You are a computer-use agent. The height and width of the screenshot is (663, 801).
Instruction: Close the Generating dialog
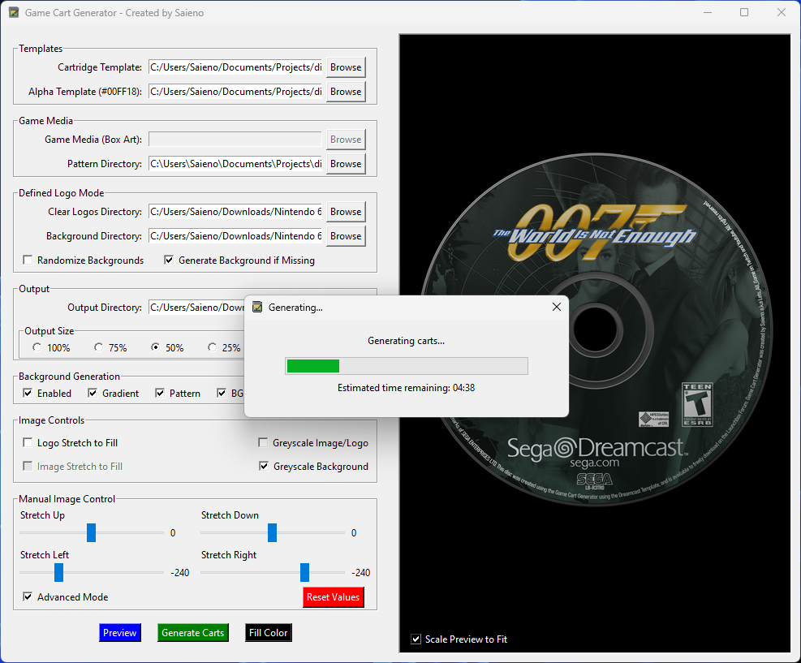pyautogui.click(x=556, y=307)
